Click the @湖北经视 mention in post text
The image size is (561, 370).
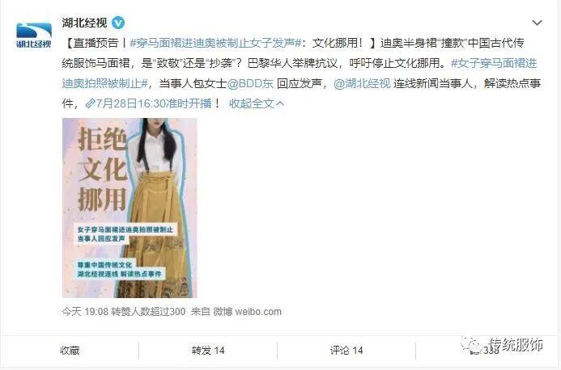coord(362,83)
